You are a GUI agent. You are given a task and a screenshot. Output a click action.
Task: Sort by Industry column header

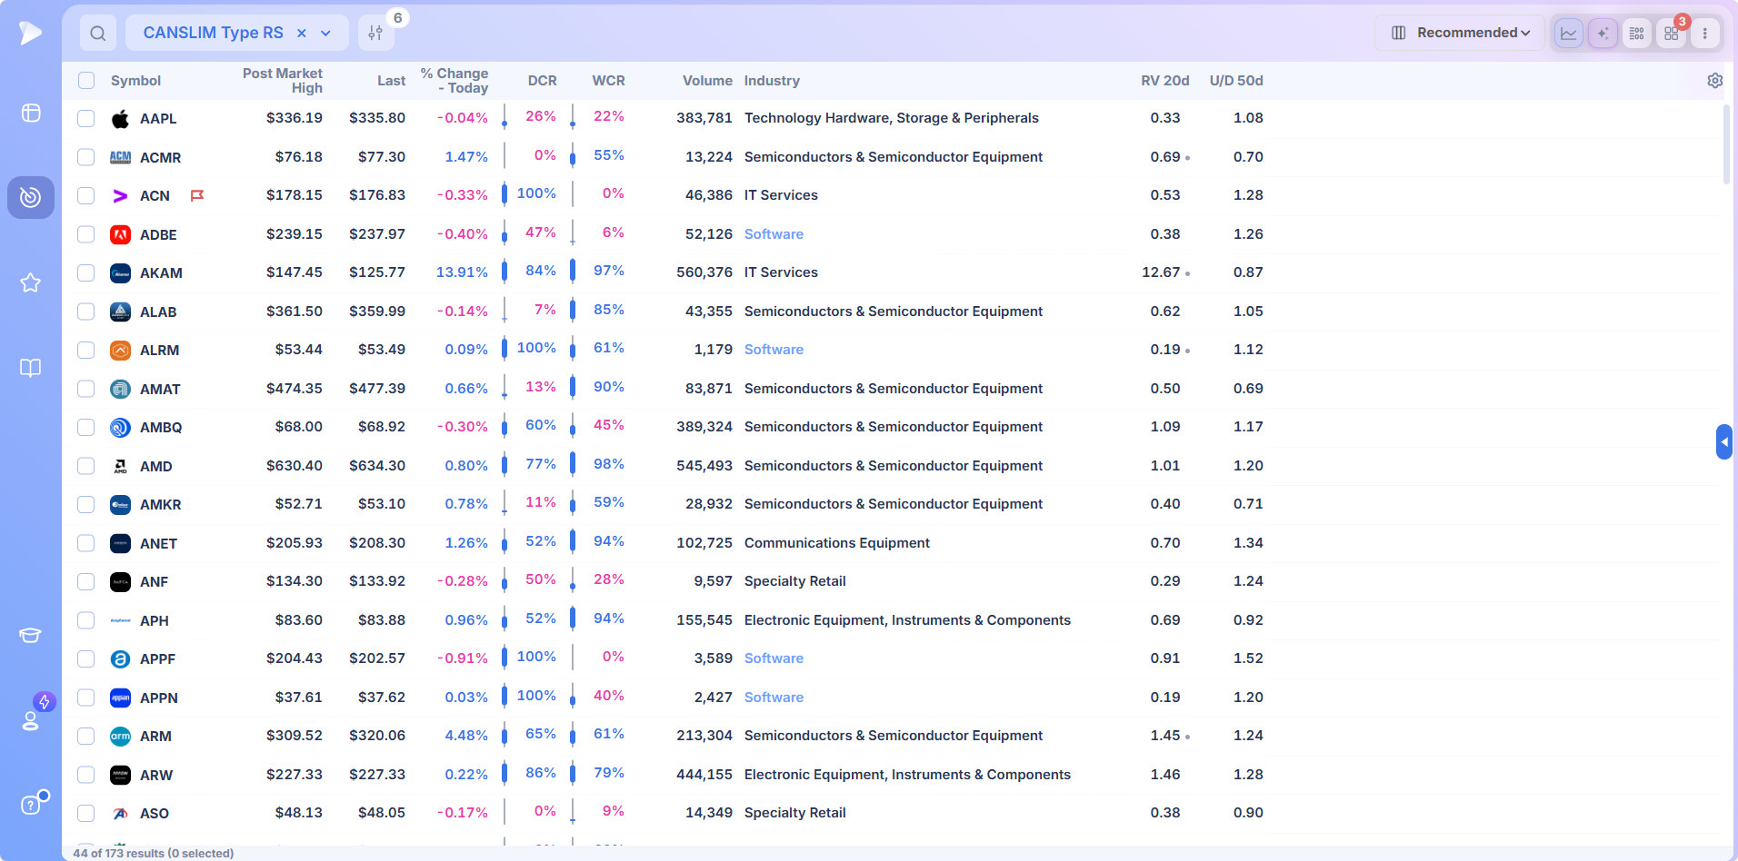pos(772,81)
